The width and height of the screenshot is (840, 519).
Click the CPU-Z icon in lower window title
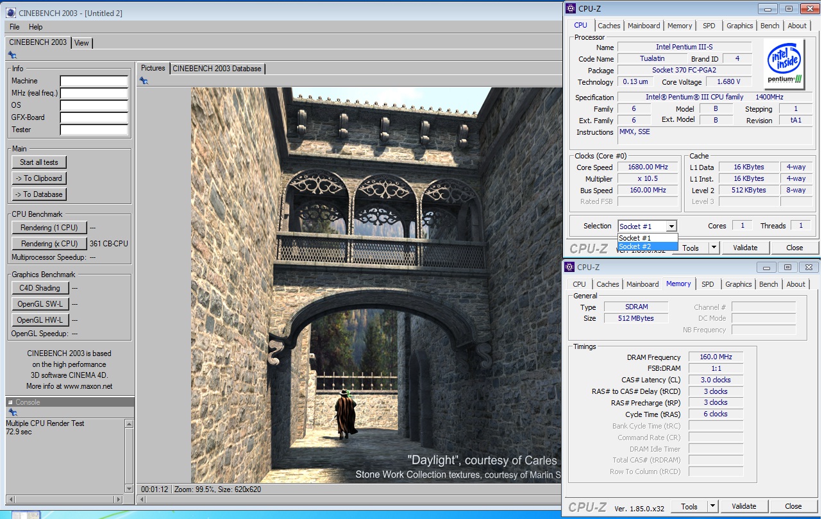point(569,267)
